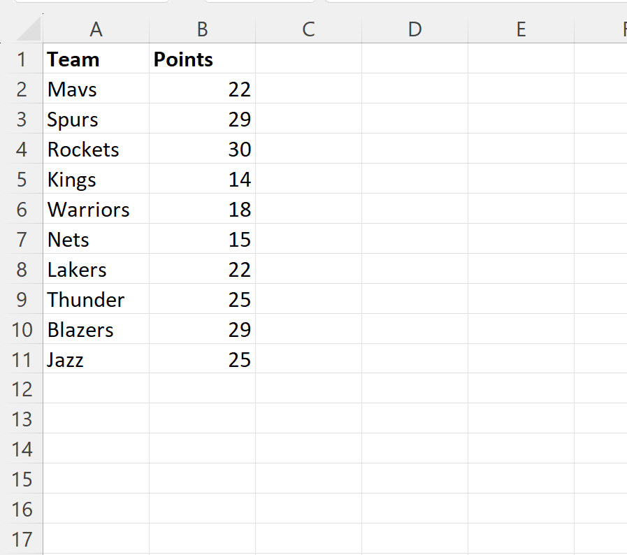Image resolution: width=627 pixels, height=555 pixels.
Task: Select column B header
Action: point(202,29)
